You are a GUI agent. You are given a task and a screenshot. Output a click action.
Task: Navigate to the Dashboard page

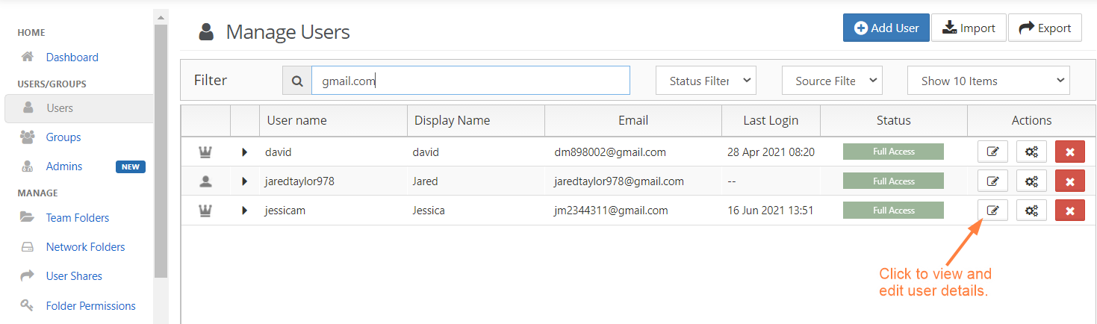point(72,57)
